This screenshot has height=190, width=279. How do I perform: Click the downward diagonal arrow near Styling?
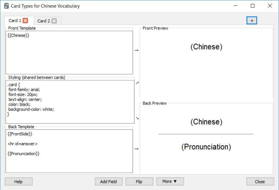point(137,118)
